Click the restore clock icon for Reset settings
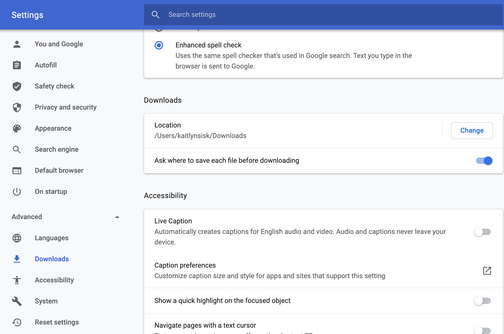Image resolution: width=504 pixels, height=334 pixels. tap(17, 322)
